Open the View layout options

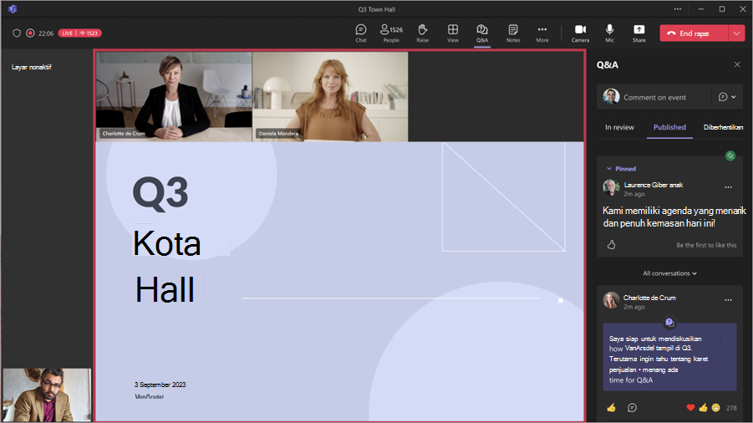(453, 33)
